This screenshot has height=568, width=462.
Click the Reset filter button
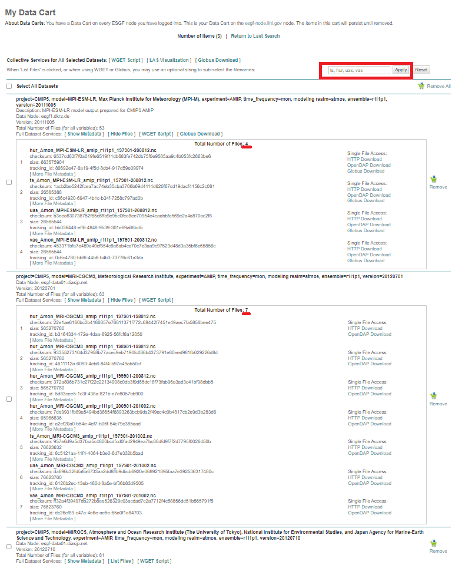tap(421, 70)
